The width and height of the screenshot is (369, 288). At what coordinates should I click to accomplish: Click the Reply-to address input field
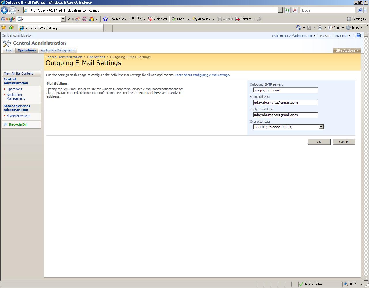pos(285,115)
